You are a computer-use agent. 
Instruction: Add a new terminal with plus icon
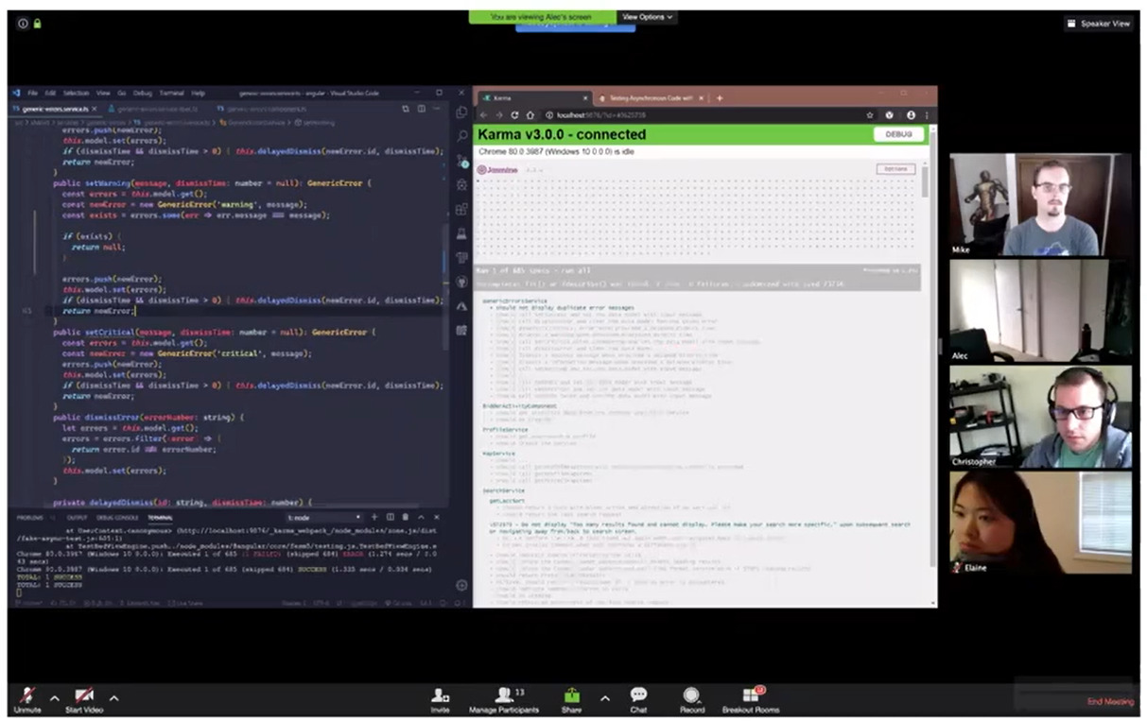click(x=375, y=518)
